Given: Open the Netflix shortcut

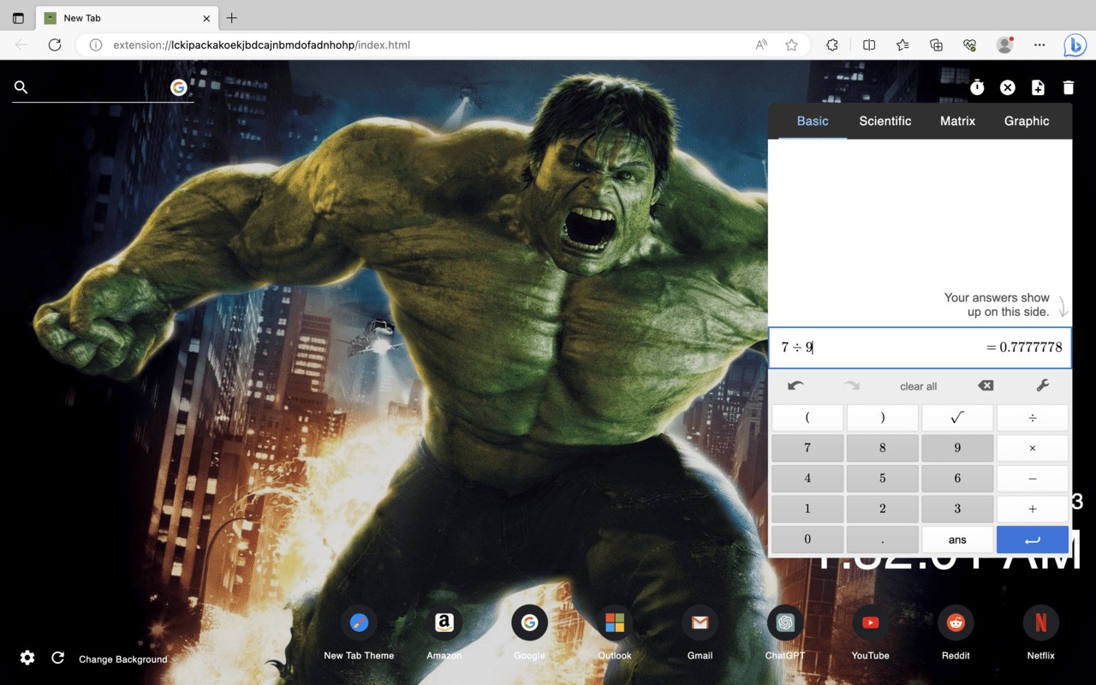Looking at the screenshot, I should coord(1040,623).
